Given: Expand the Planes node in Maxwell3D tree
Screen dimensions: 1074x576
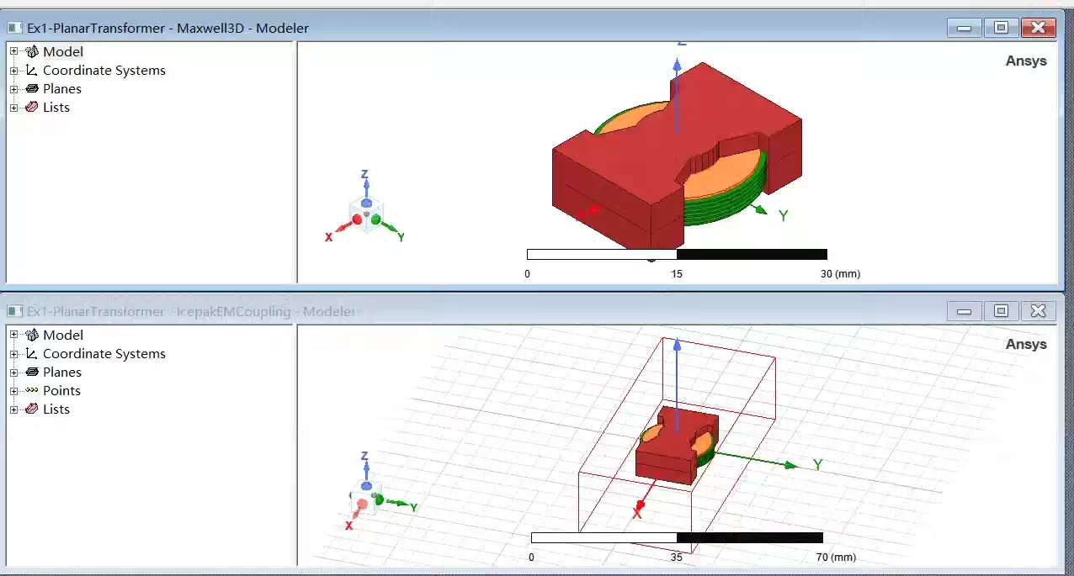Looking at the screenshot, I should [x=13, y=89].
